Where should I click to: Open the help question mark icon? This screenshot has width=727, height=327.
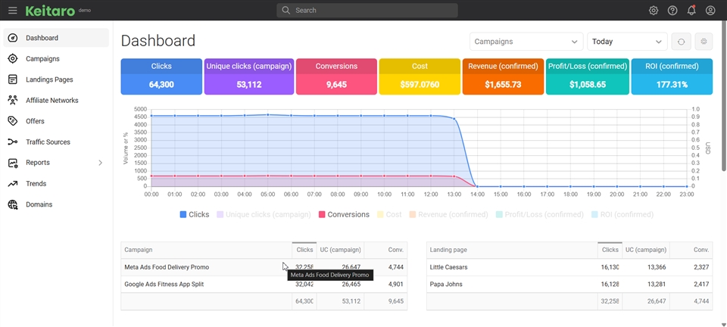pos(672,11)
